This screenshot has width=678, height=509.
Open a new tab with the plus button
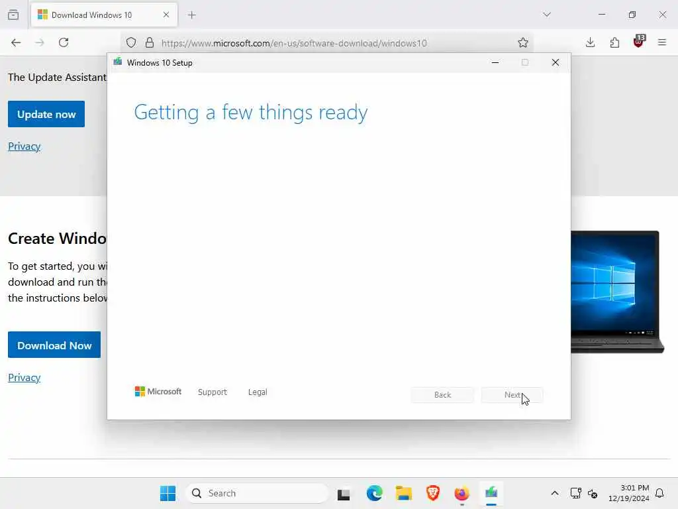point(191,15)
